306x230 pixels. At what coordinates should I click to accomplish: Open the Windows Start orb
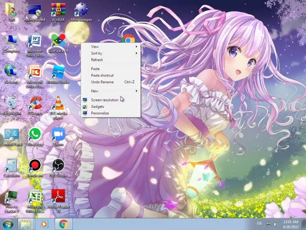8,224
